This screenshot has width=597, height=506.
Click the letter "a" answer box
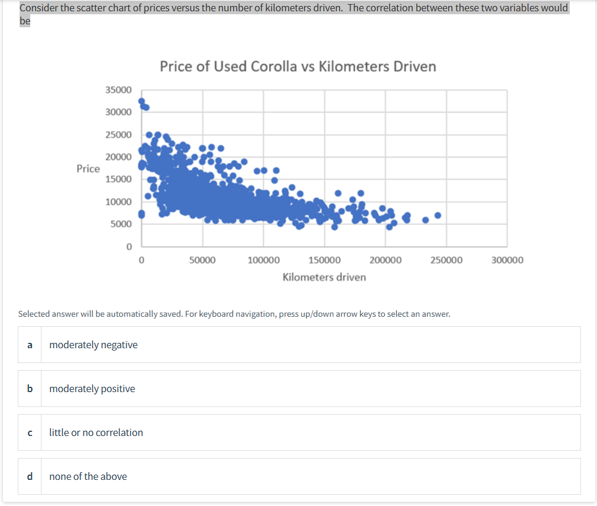click(x=30, y=345)
